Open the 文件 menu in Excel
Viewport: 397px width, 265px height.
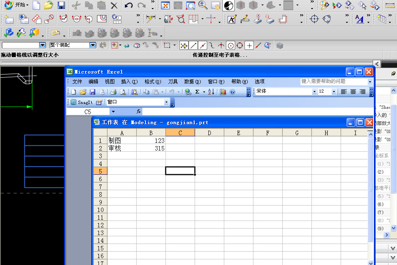coord(77,82)
